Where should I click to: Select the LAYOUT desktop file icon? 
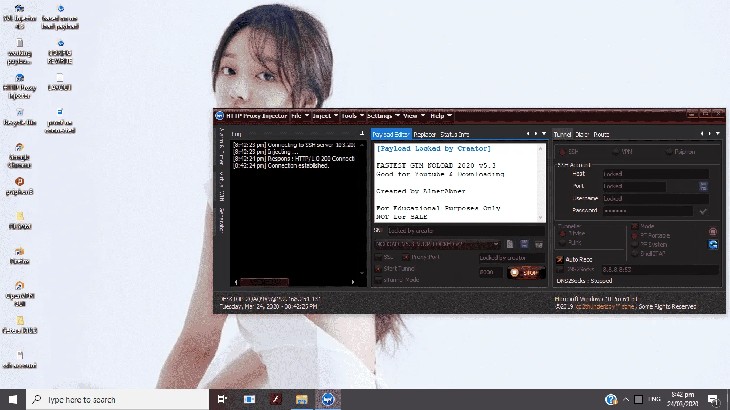60,83
